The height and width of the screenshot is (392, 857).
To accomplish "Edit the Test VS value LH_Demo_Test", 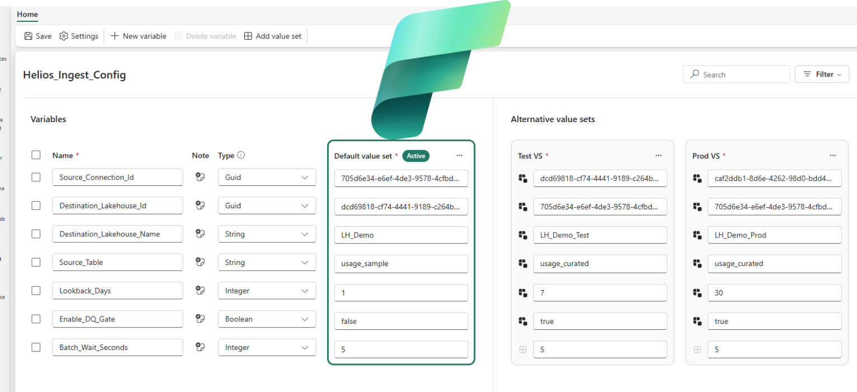I will point(600,235).
